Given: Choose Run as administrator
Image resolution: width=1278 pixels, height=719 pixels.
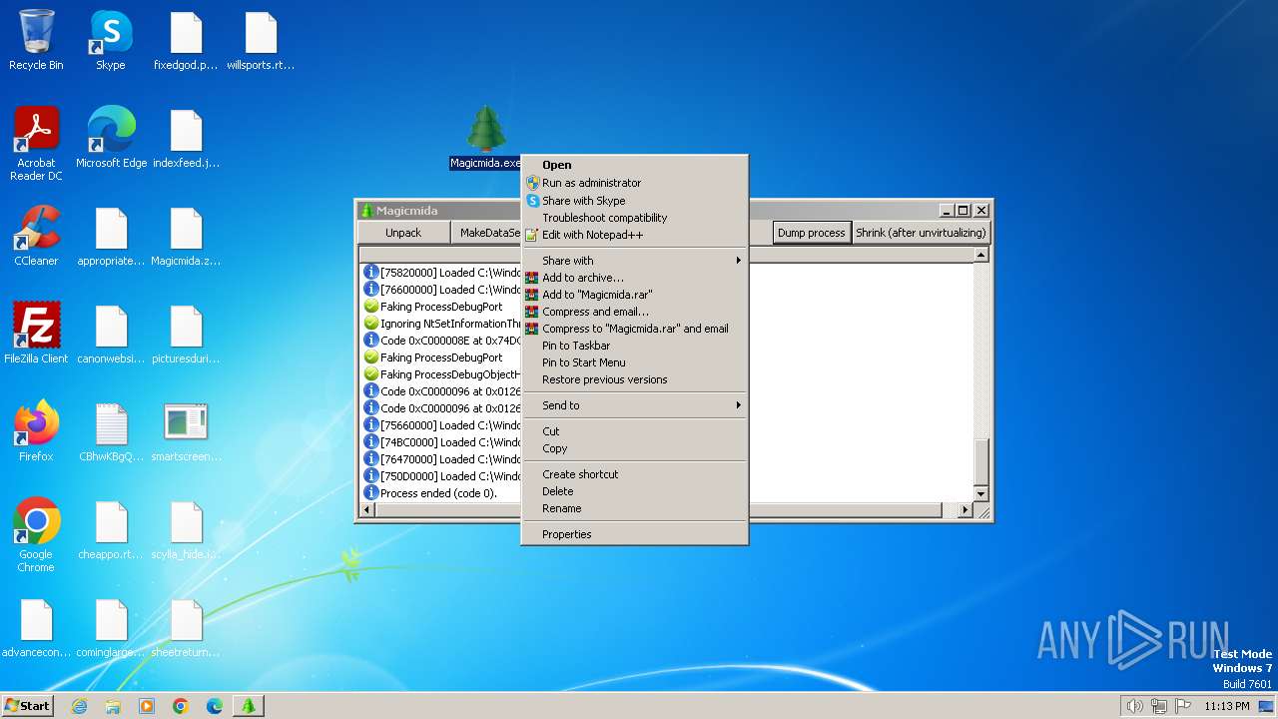Looking at the screenshot, I should 635,183.
